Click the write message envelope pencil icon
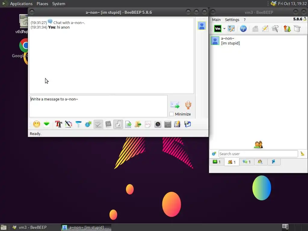The image size is (308, 231). click(265, 29)
